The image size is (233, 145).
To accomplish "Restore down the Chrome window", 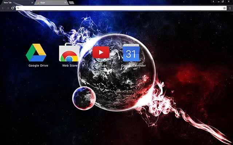I will coord(223,1).
